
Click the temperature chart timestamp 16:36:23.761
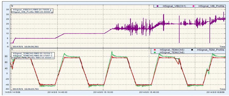click(x=25, y=89)
